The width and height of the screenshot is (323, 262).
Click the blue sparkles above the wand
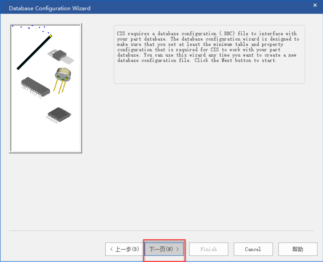(30, 27)
